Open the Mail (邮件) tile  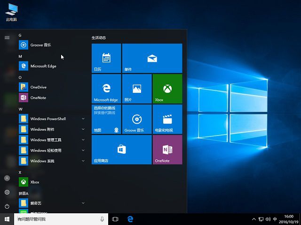click(152, 58)
